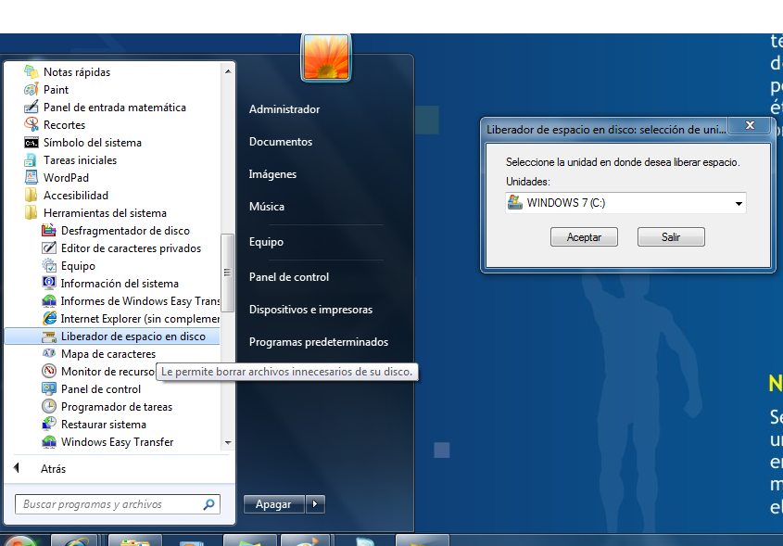The image size is (783, 546).
Task: Click Internet Explorer taskbar button
Action: (x=74, y=540)
